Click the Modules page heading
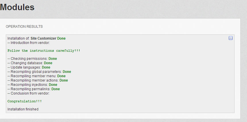This screenshot has height=122, width=247. (x=17, y=7)
